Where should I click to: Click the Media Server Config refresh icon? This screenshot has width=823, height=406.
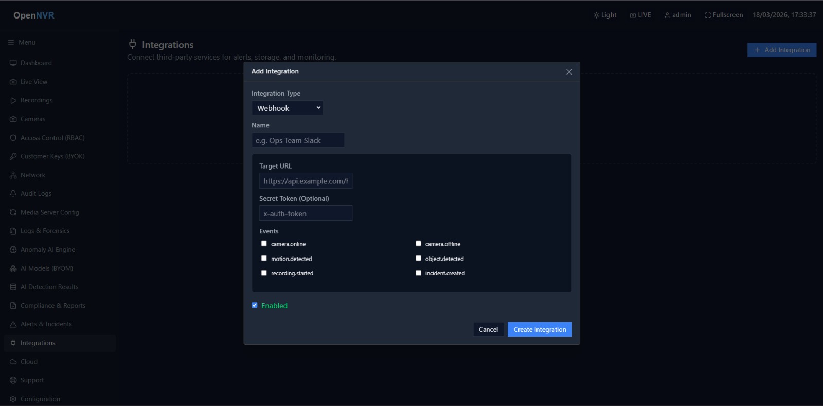click(13, 212)
